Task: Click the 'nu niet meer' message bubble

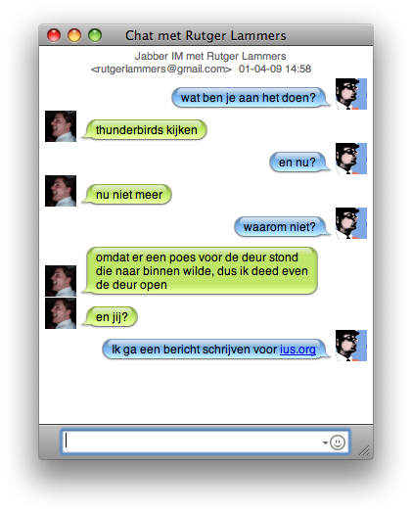Action: pos(126,195)
